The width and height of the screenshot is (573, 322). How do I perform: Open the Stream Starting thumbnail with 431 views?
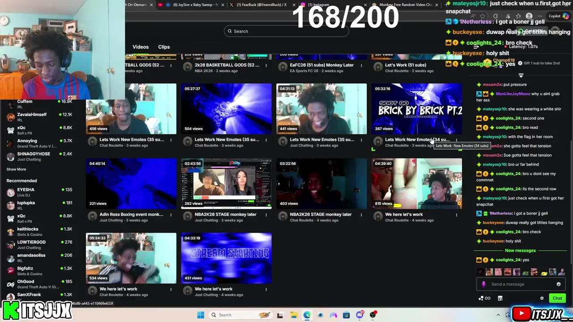[x=226, y=258]
